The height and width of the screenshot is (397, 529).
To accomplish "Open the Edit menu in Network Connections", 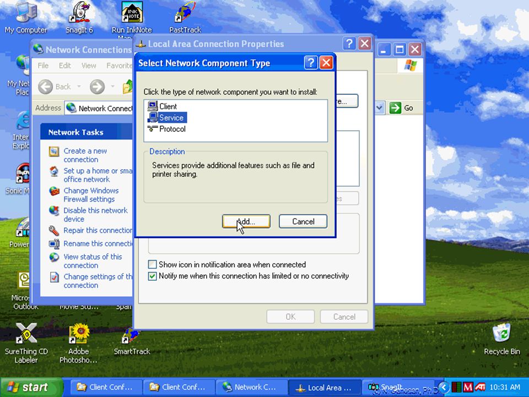I will click(65, 66).
